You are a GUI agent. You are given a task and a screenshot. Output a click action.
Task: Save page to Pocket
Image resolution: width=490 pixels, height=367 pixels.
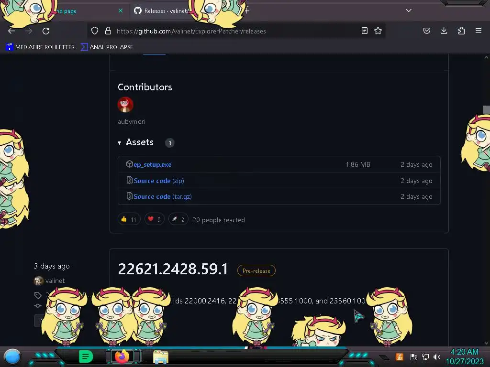tap(426, 31)
